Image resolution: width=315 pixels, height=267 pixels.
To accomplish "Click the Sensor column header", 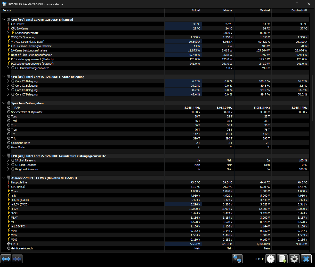I will [x=83, y=10].
